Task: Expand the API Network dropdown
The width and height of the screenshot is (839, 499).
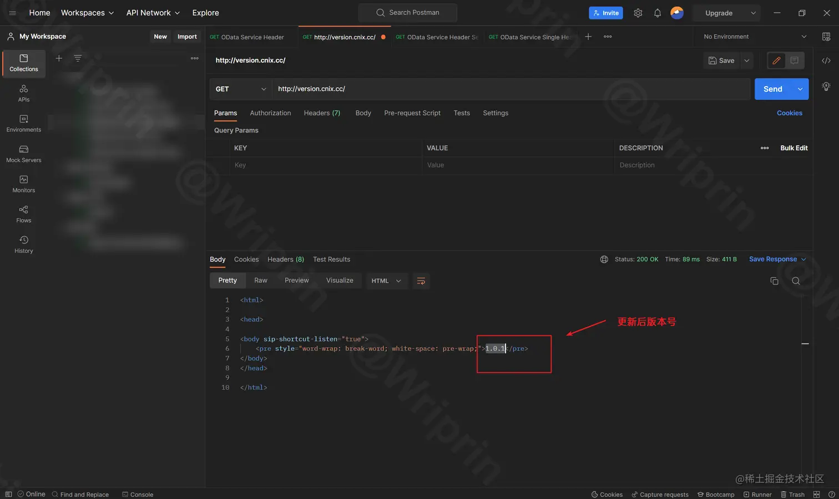Action: tap(153, 13)
